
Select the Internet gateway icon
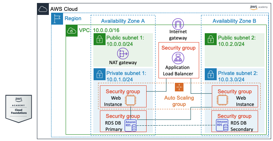178,24
